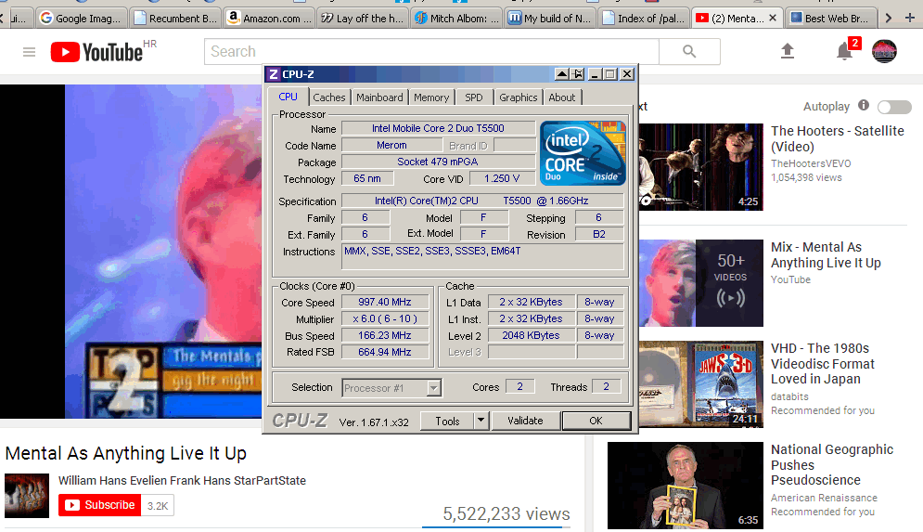Screen dimensions: 923x532
Task: Go to the YouTube home logo
Action: point(96,52)
